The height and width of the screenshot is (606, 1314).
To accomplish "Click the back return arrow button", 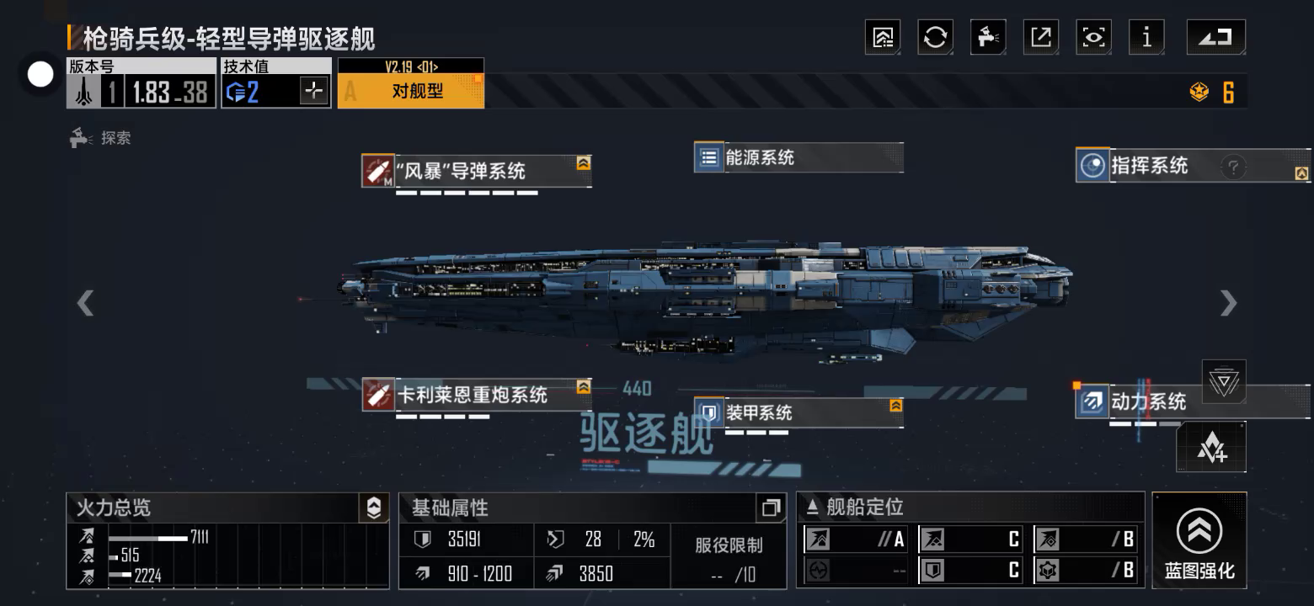I will [x=1215, y=37].
